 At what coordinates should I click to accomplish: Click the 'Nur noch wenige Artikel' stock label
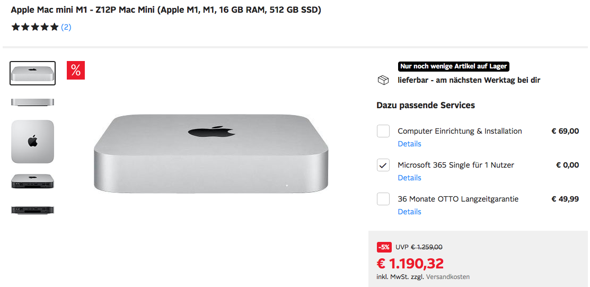(454, 66)
